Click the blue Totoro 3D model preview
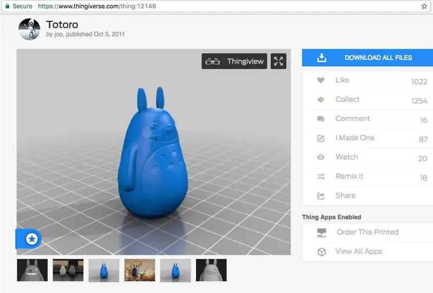 [x=153, y=152]
